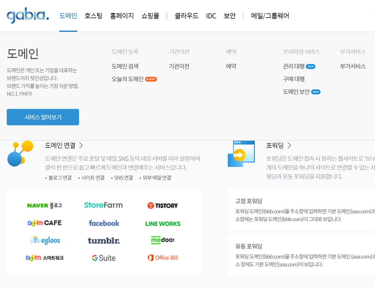Select the StoreFarm logo
The height and width of the screenshot is (288, 375).
click(103, 205)
